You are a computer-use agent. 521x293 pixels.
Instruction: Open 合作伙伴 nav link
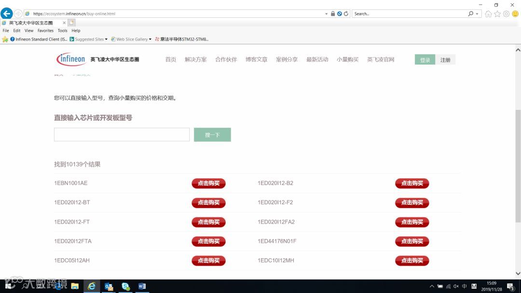(226, 59)
